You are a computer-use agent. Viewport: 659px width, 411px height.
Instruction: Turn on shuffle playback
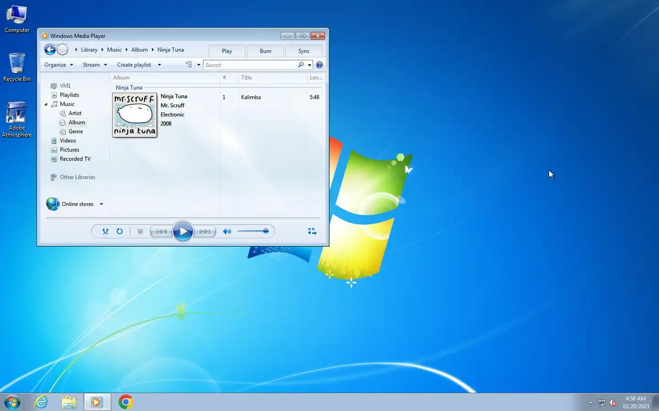click(105, 232)
